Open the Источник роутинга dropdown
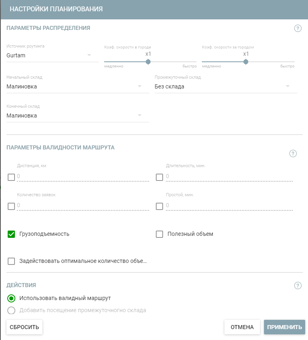Viewport: 308px width, 340px height. click(x=52, y=56)
